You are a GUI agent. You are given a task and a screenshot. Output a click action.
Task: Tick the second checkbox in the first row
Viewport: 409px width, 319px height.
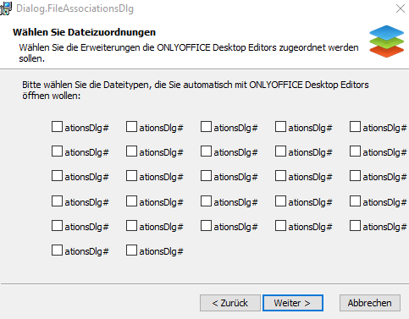[x=131, y=127]
